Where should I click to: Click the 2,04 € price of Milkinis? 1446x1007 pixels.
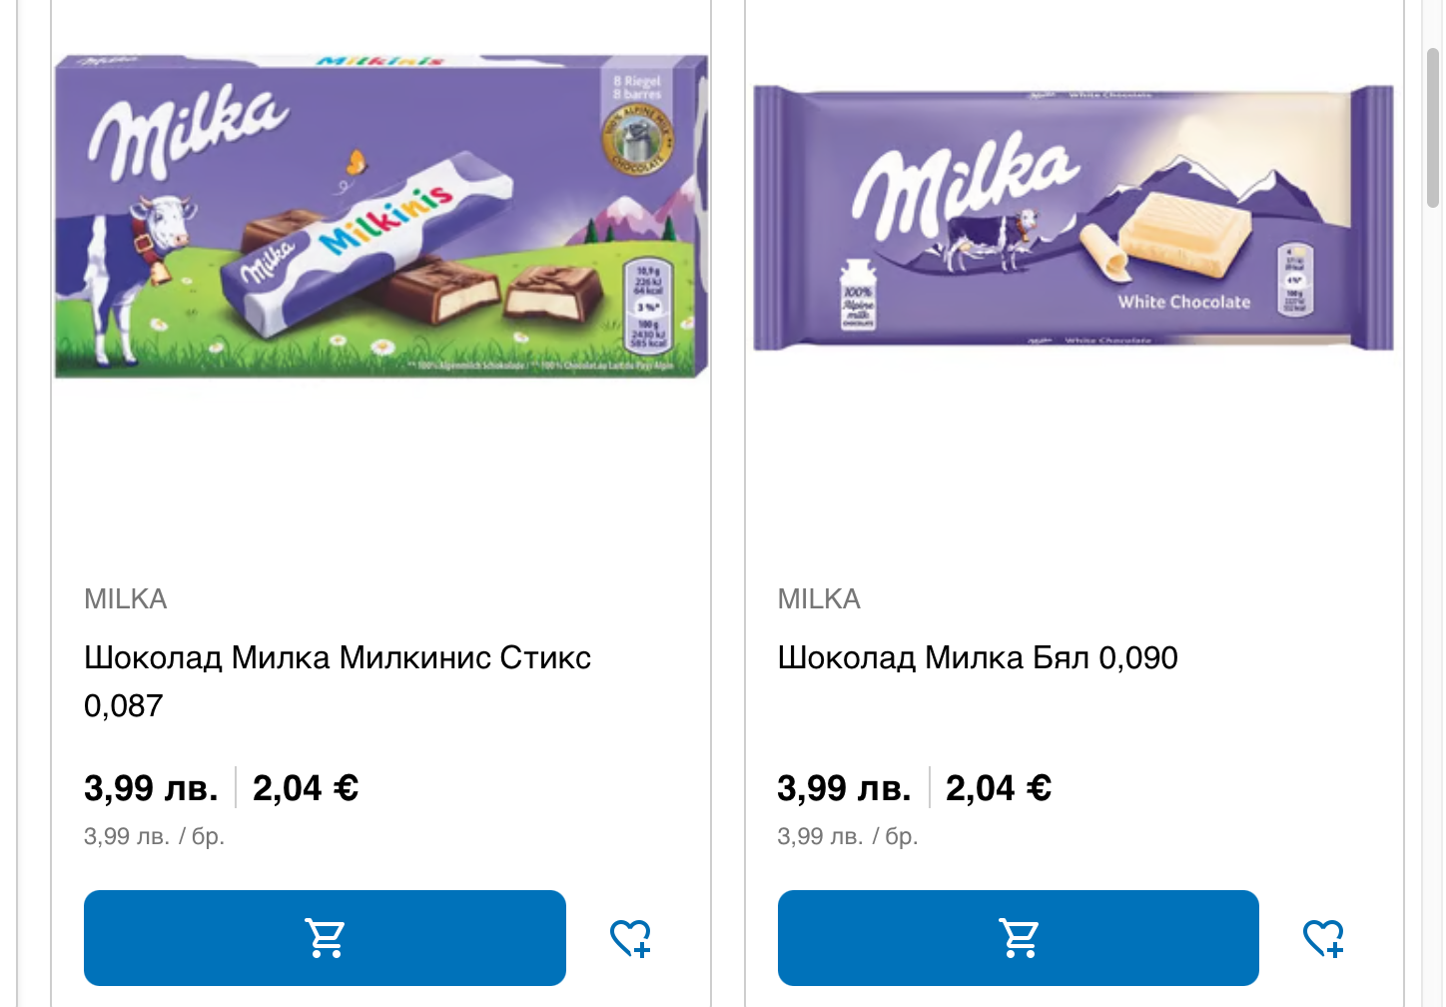pos(306,788)
